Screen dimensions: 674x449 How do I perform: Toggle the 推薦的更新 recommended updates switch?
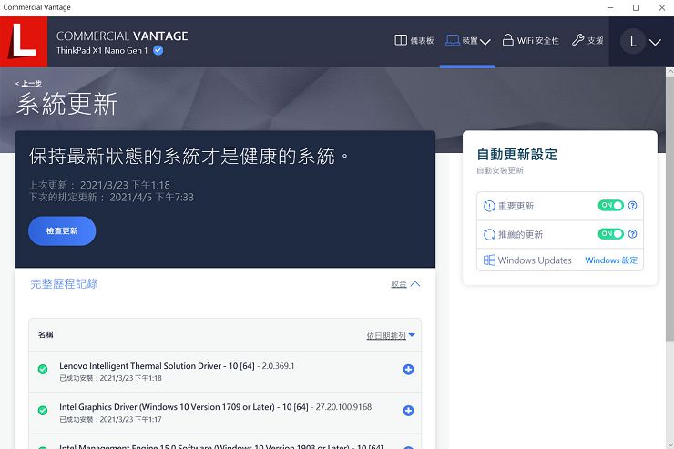[610, 234]
